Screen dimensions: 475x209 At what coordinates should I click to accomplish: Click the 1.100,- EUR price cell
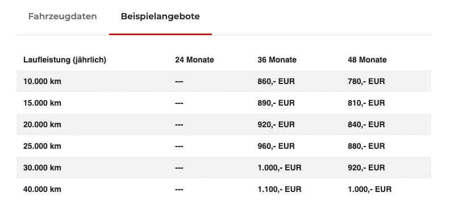click(280, 189)
